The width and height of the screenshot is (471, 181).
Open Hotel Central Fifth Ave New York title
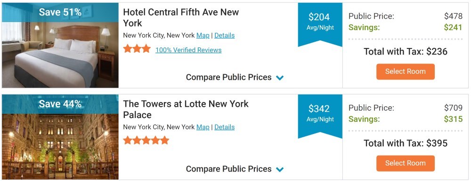pos(181,18)
